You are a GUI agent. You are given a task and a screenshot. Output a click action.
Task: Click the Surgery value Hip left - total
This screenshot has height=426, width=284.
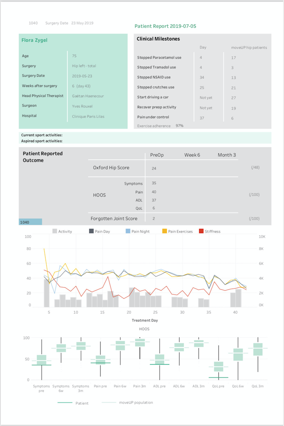84,66
